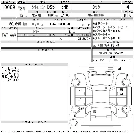The width and height of the screenshot is (134, 134).
Task: Select the G mark on the windshield
Action: pos(106,88)
